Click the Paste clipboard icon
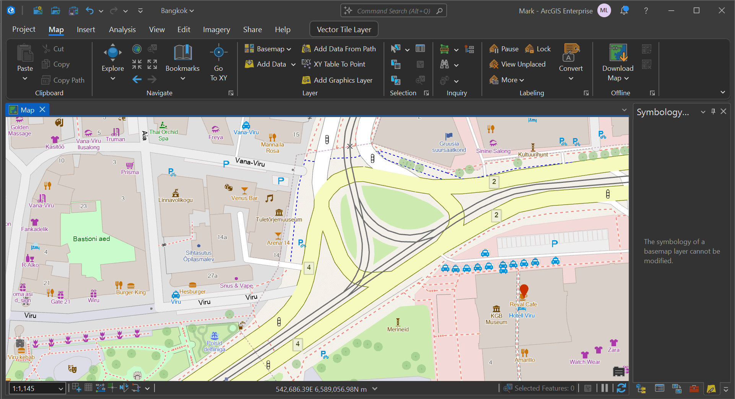The image size is (735, 399). pyautogui.click(x=25, y=53)
